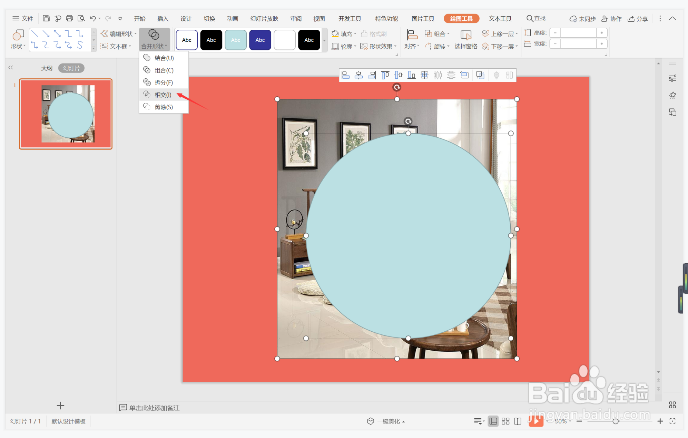Image resolution: width=688 pixels, height=438 pixels.
Task: Expand the Fill (填充) dropdown
Action: coord(355,34)
